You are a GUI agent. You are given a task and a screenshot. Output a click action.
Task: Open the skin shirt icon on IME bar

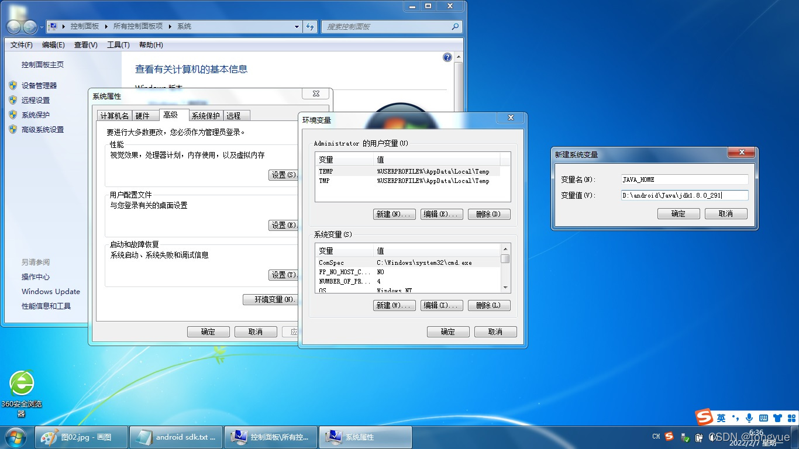(x=777, y=418)
